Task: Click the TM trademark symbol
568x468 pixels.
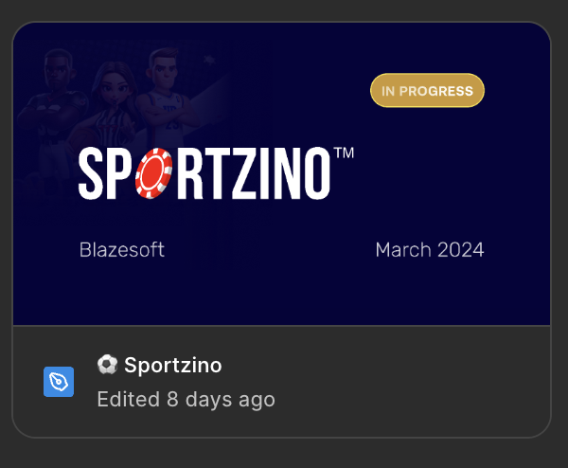Action: pyautogui.click(x=345, y=153)
